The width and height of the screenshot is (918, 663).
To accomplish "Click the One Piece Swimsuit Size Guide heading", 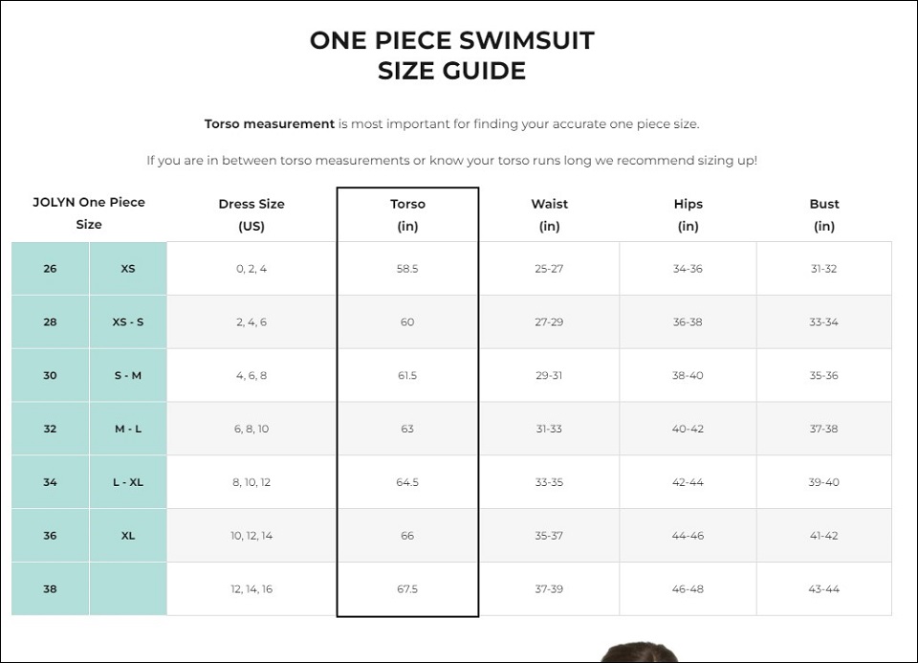I will coord(452,55).
